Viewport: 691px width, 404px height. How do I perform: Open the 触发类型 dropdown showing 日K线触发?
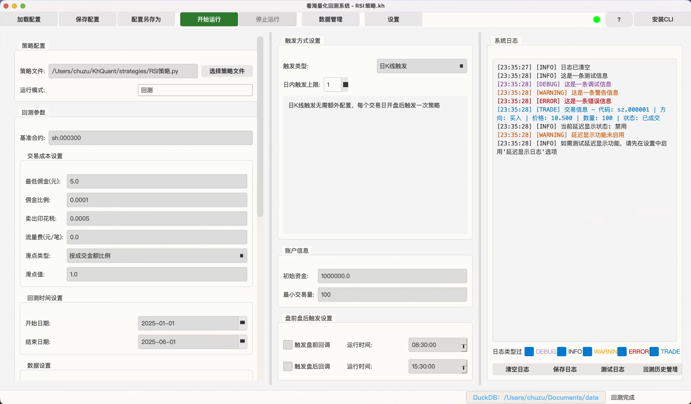coord(422,66)
